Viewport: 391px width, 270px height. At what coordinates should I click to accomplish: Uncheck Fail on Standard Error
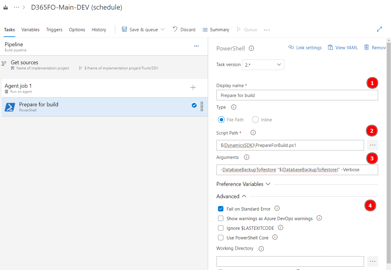(x=221, y=209)
